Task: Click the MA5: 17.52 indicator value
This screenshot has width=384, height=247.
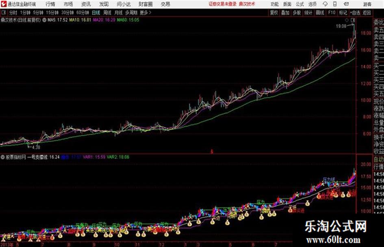Action: point(57,20)
